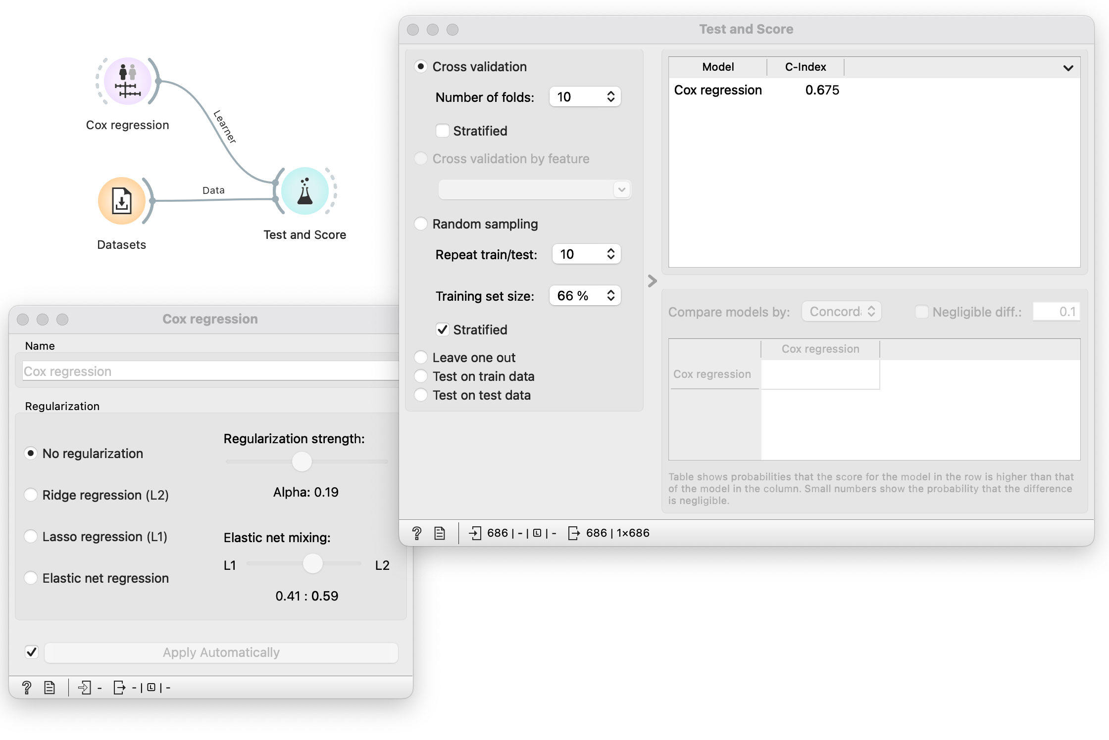This screenshot has width=1109, height=740.
Task: Select Cross validation sampling option
Action: (x=421, y=66)
